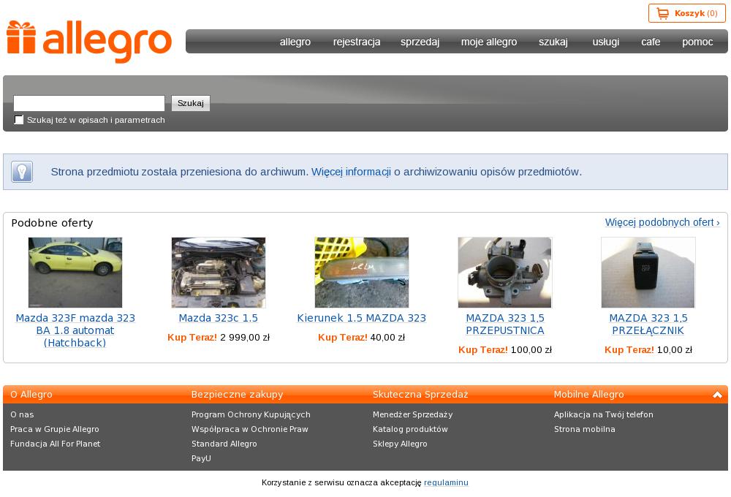Open Fundacja All For Planet link
The height and width of the screenshot is (497, 731).
55,444
